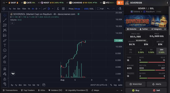Copy SOVER token address icon

point(146,8)
